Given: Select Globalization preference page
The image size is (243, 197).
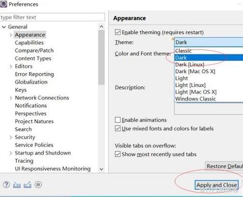Looking at the screenshot, I should click(31, 82).
